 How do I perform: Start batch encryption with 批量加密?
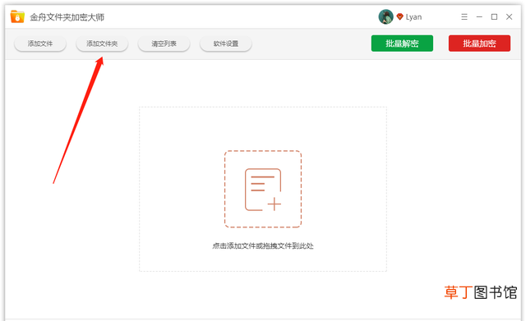tap(479, 44)
